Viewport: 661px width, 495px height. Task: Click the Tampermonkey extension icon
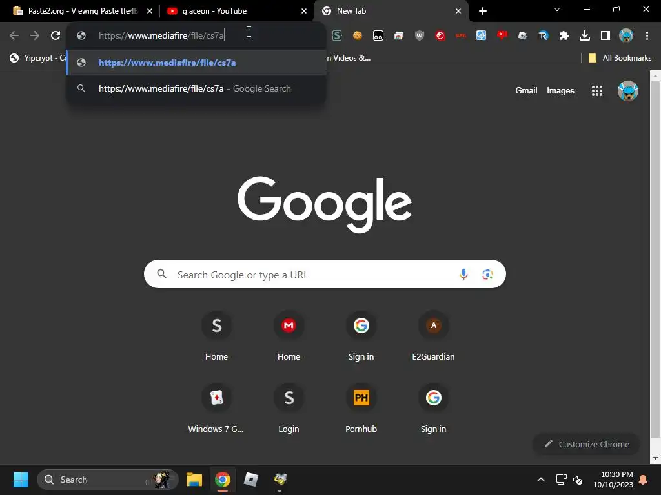click(378, 35)
